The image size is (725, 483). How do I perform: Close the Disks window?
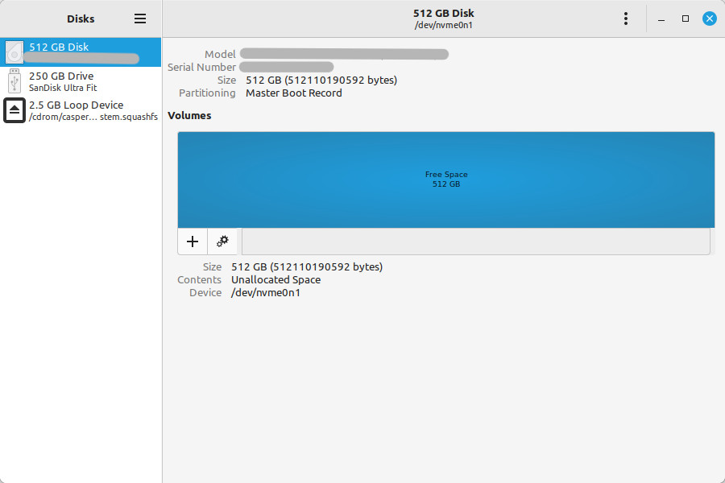click(x=709, y=19)
